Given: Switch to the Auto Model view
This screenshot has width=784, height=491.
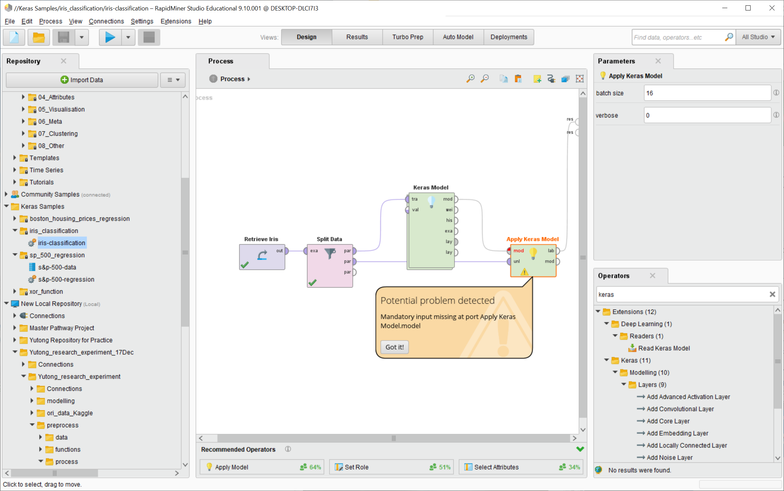Looking at the screenshot, I should pos(458,37).
